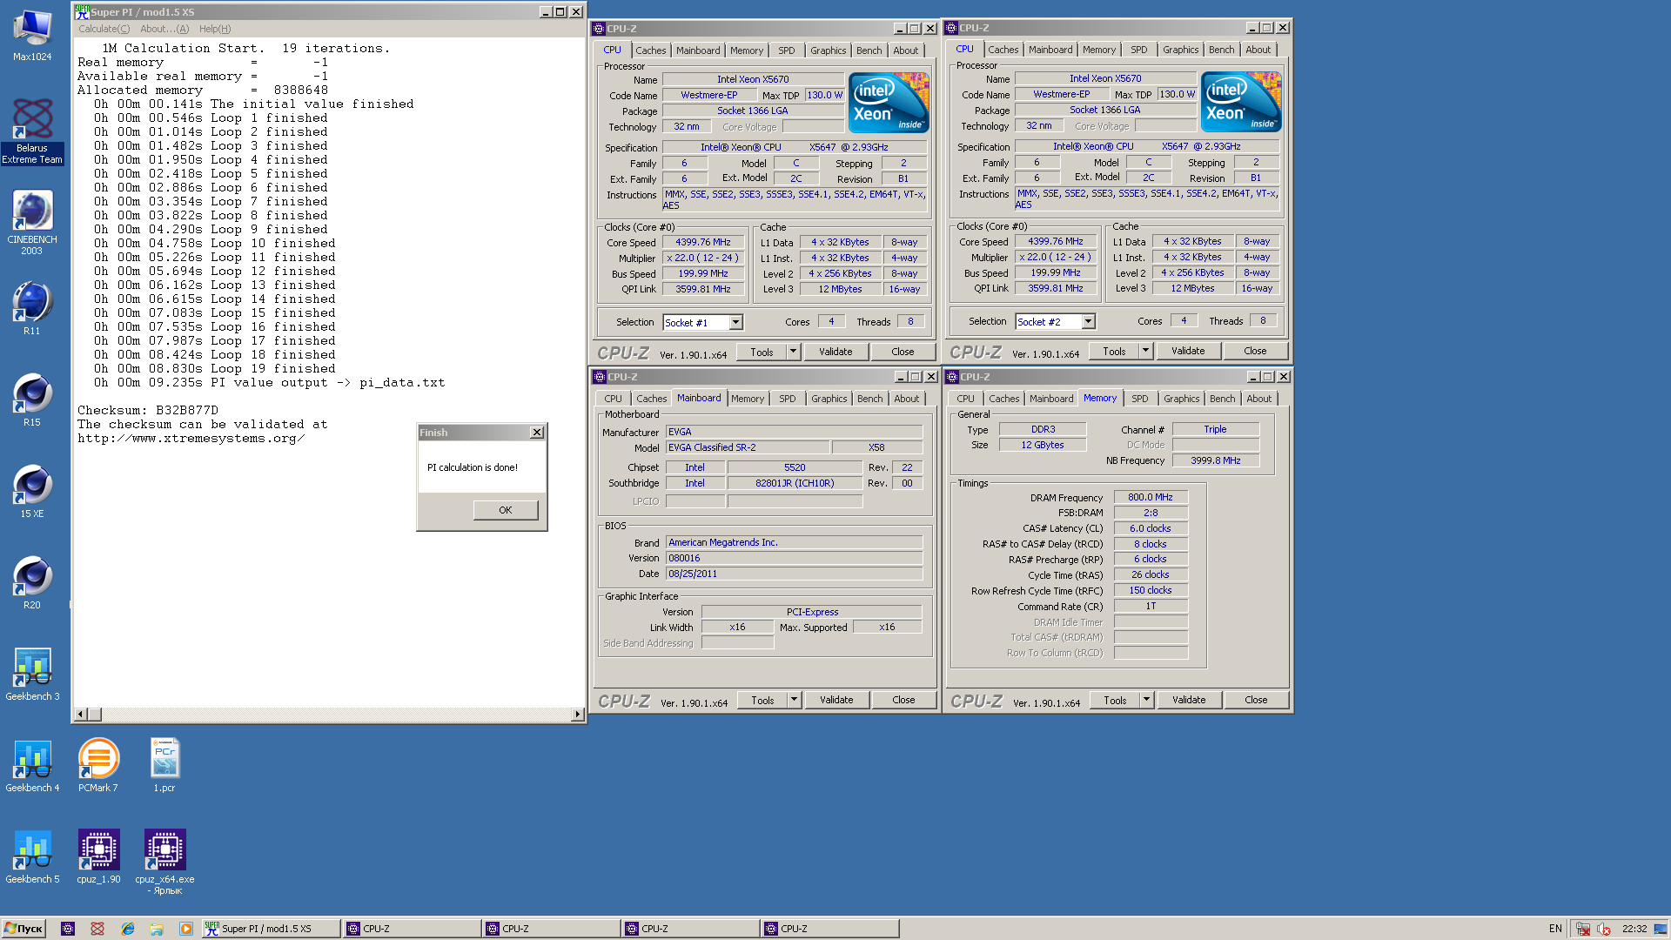This screenshot has height=940, width=1671.
Task: Expand Tools arrow in Socket #1 CPU-Z window
Action: click(793, 352)
